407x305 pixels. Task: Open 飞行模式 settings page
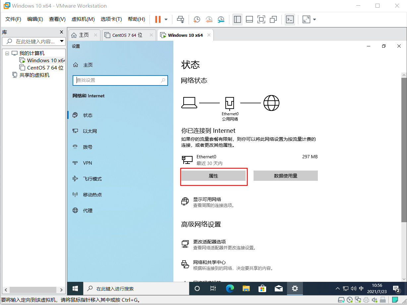coord(120,179)
